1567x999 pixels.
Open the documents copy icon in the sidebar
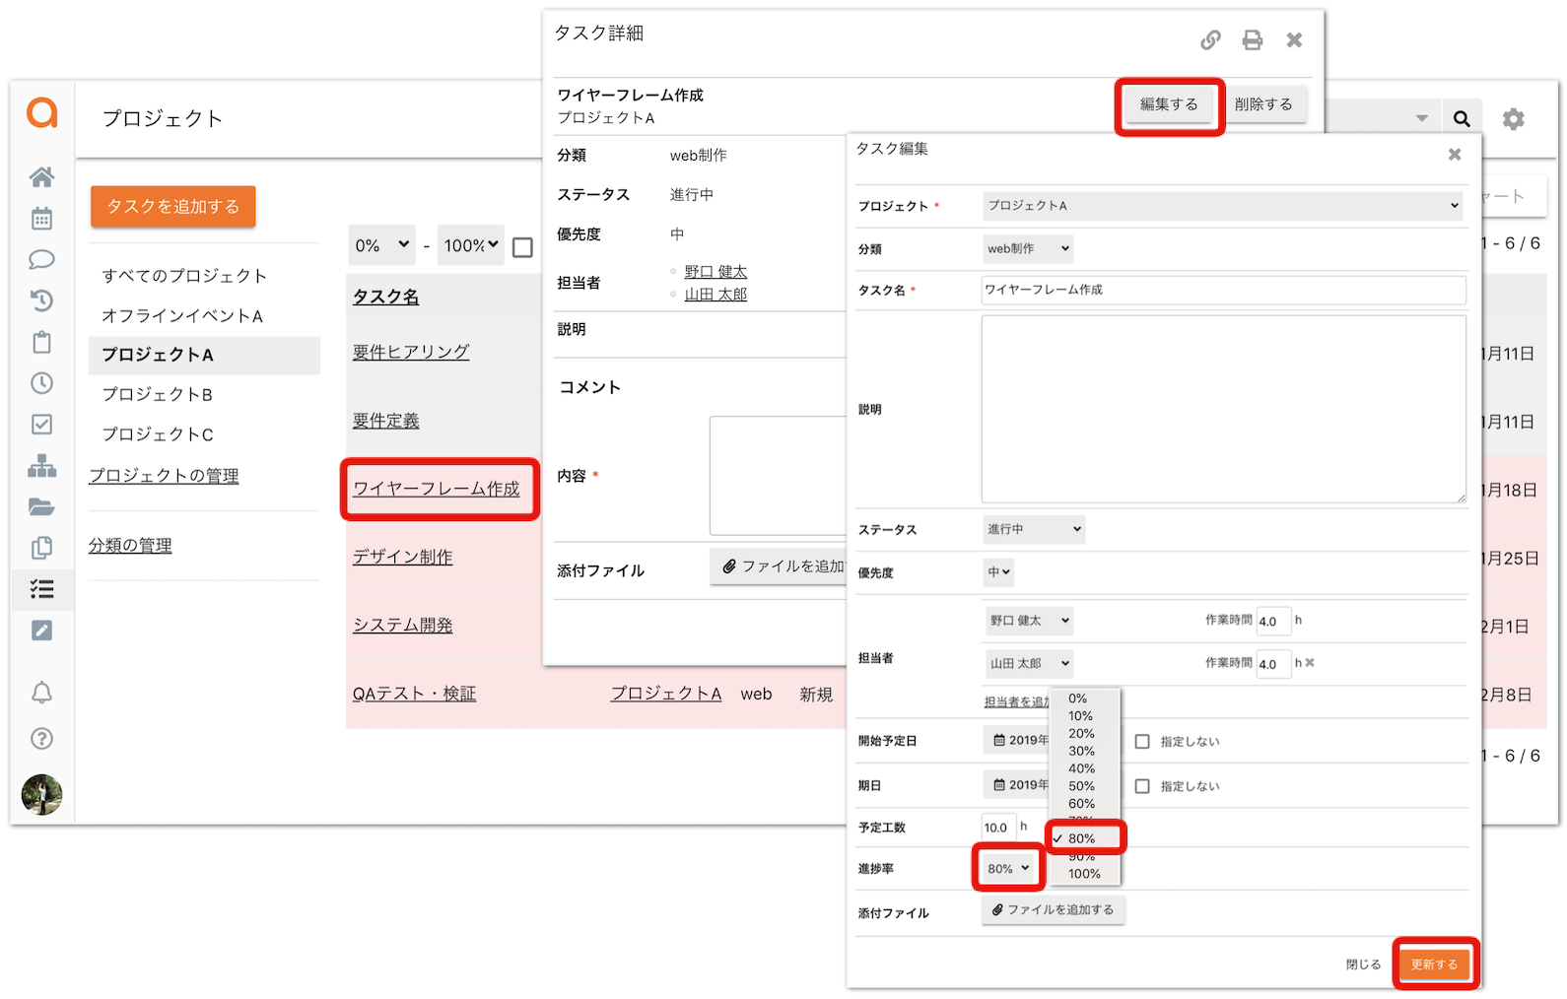coord(41,548)
